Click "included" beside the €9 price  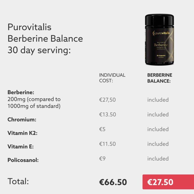(x=158, y=159)
